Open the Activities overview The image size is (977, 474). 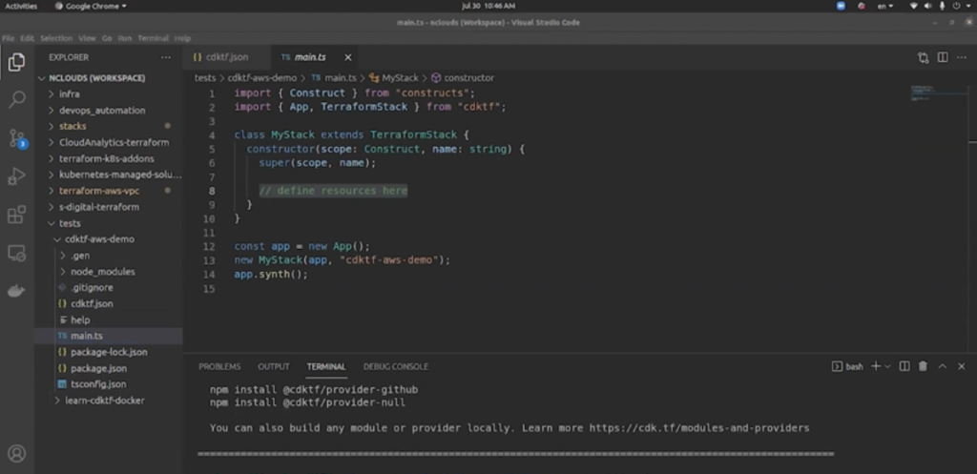(x=21, y=6)
